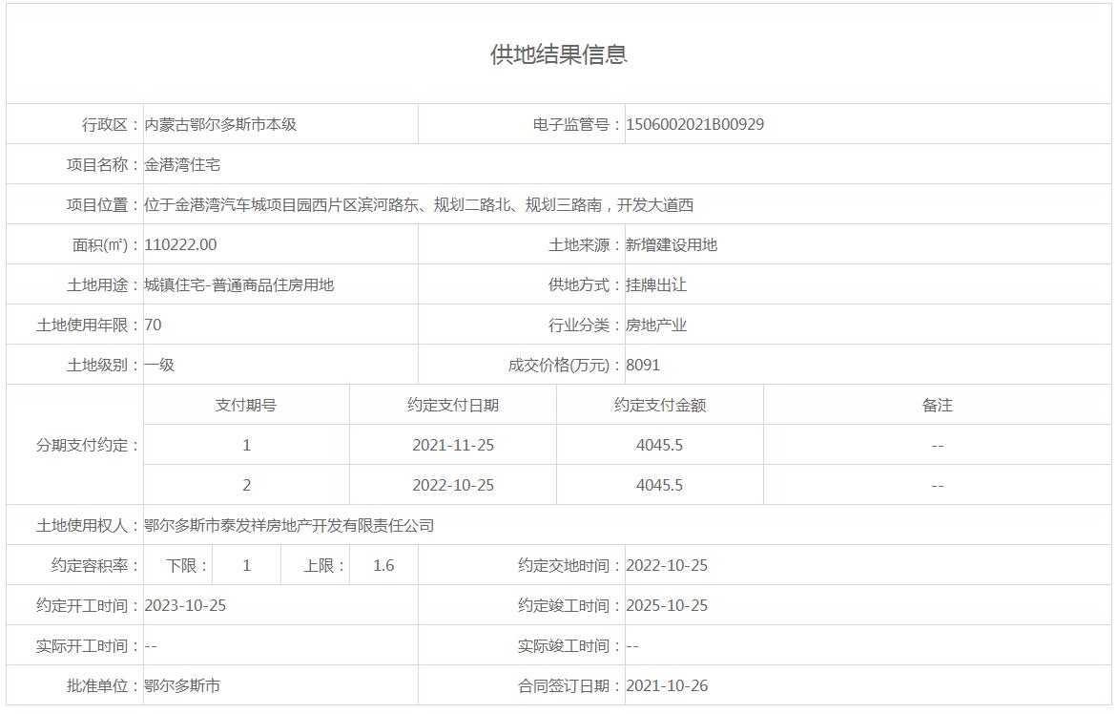Image resolution: width=1117 pixels, height=714 pixels.
Task: Select the 土地使用权人 label
Action: click(88, 526)
